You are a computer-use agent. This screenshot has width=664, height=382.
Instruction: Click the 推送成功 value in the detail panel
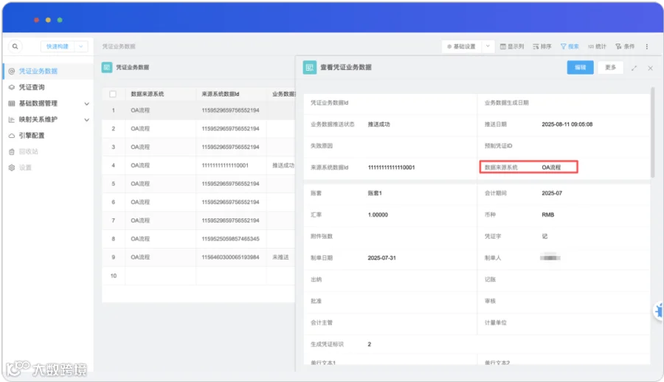[x=378, y=125]
